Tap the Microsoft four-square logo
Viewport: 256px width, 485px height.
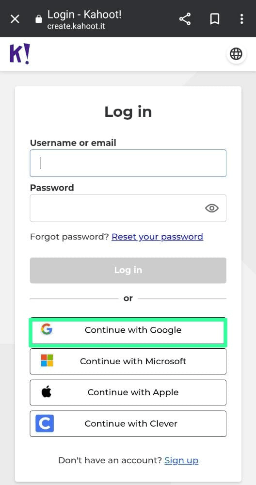coord(47,361)
